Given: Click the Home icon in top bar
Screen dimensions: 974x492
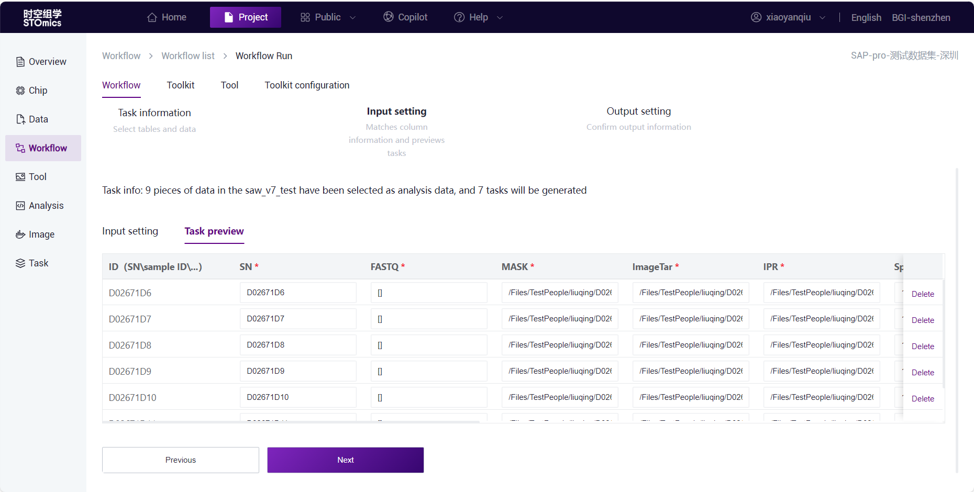Looking at the screenshot, I should click(x=152, y=17).
